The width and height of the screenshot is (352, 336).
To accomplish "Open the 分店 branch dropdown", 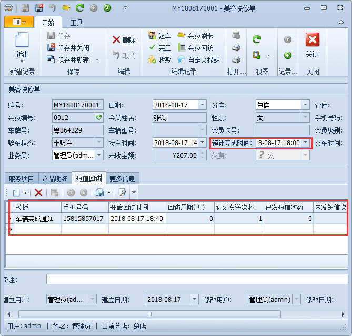I will click(x=305, y=105).
